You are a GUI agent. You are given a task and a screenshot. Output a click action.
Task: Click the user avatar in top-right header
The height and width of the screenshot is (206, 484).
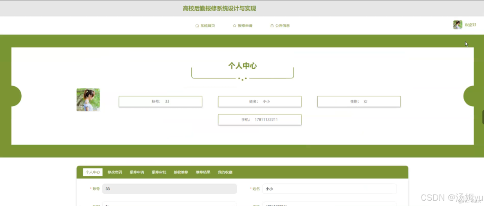click(457, 25)
